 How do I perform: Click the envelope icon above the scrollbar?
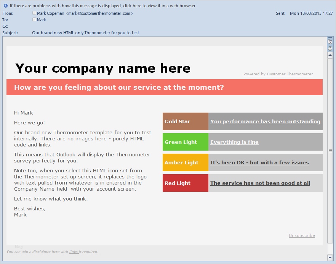point(330,42)
